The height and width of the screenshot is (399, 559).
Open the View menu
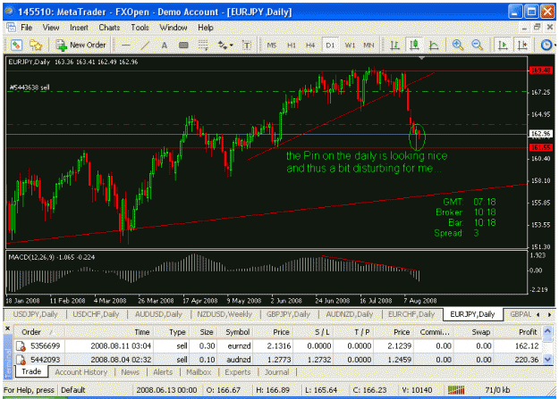pyautogui.click(x=51, y=28)
